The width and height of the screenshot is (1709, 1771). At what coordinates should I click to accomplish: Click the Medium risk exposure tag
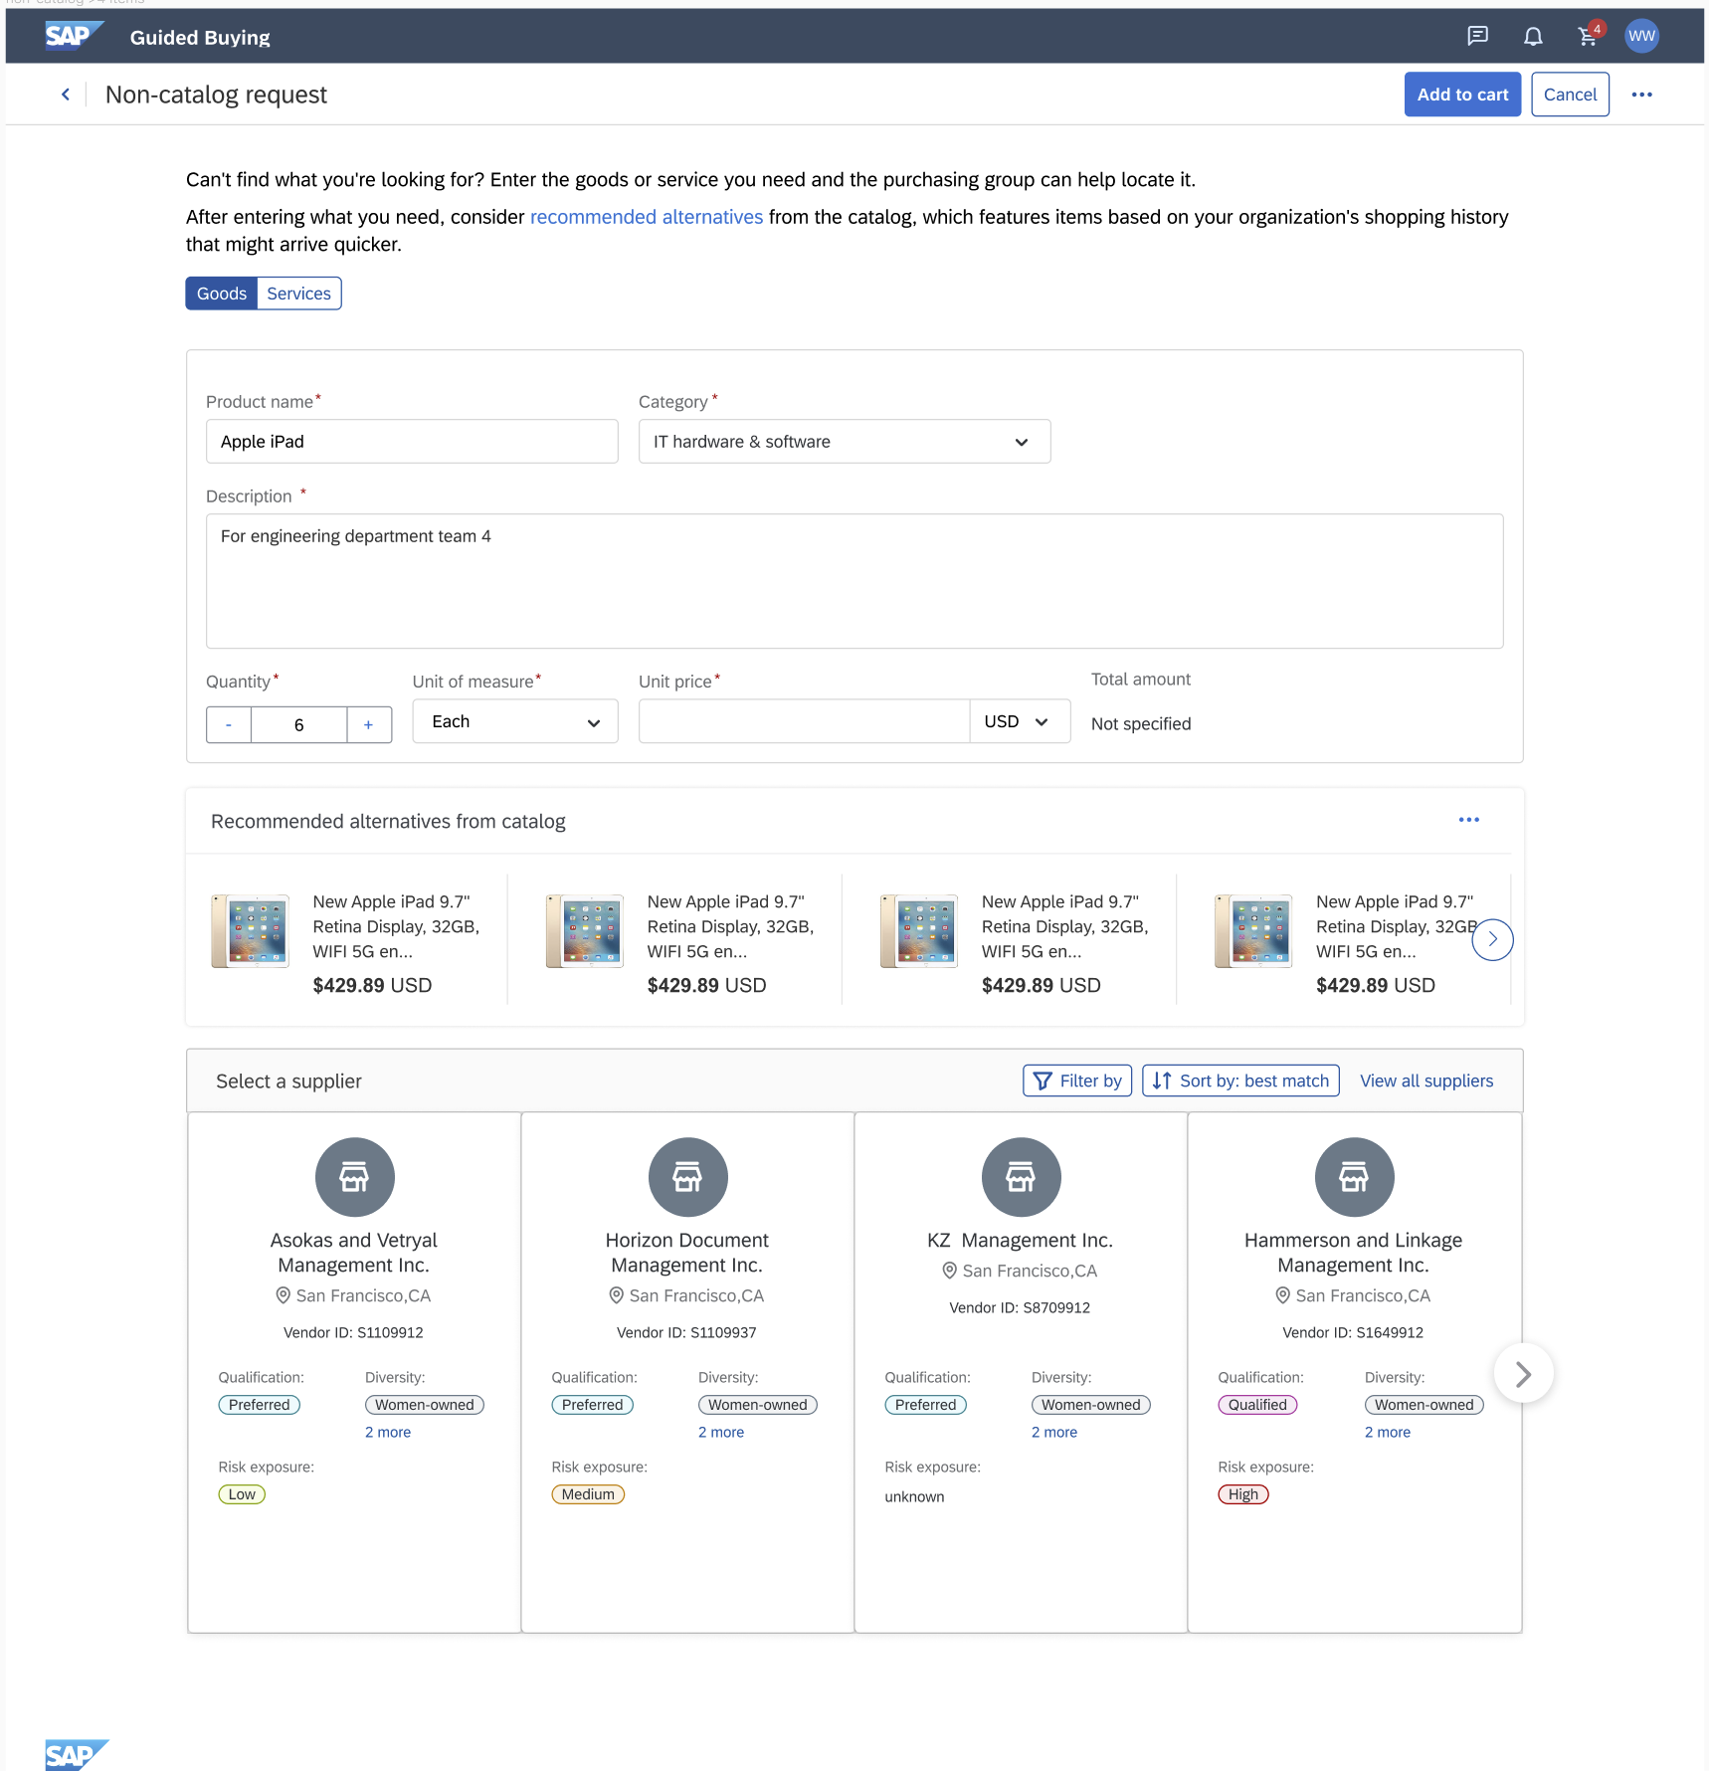(588, 1494)
